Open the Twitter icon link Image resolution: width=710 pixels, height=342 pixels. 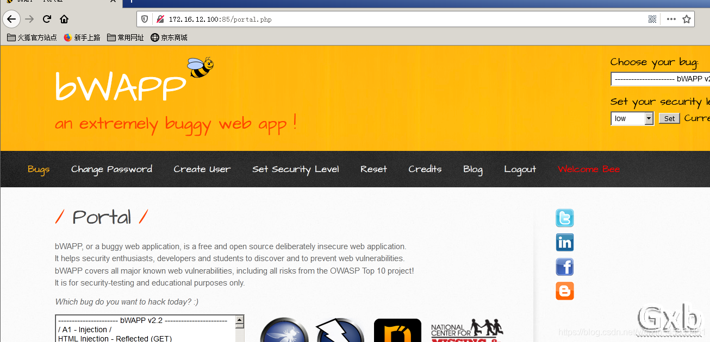[565, 218]
